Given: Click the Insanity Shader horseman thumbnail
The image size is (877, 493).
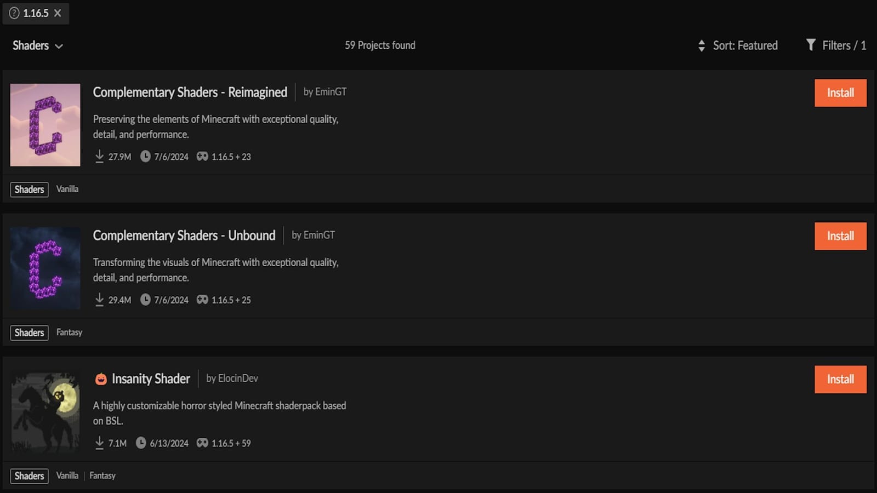Looking at the screenshot, I should (x=45, y=412).
